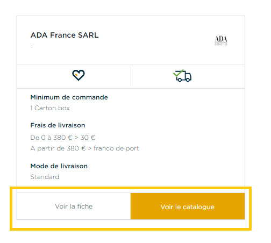Click the Minimum de commande heading
This screenshot has height=243, width=271.
69,97
